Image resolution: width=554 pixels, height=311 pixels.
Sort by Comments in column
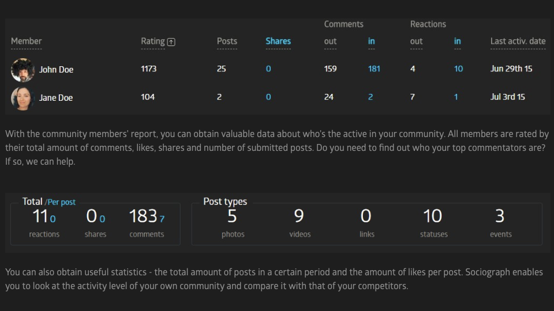[x=371, y=41]
